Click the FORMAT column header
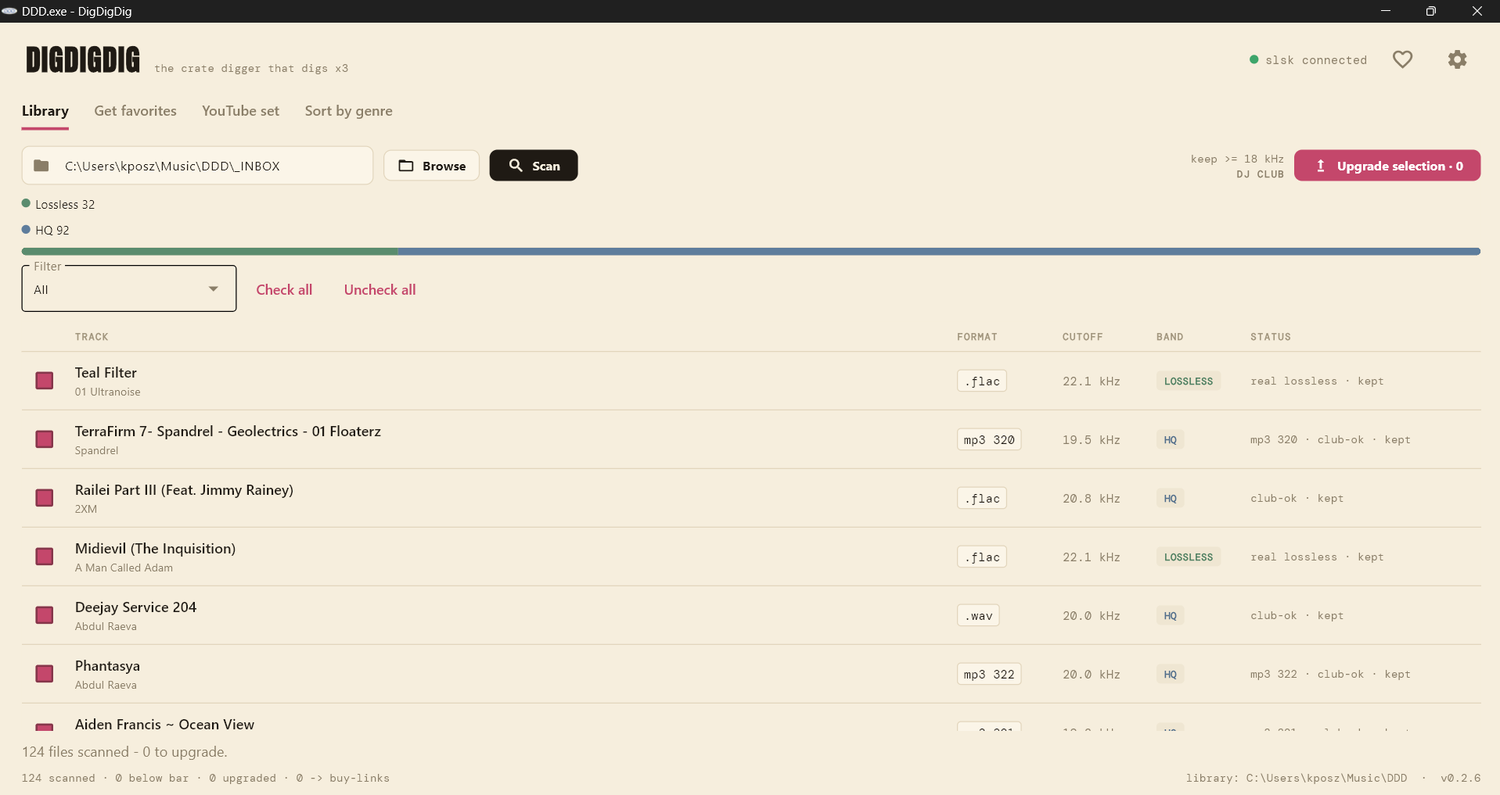This screenshot has width=1500, height=795. tap(977, 337)
